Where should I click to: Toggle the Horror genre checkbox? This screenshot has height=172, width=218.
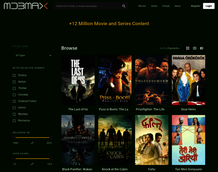click(14, 108)
